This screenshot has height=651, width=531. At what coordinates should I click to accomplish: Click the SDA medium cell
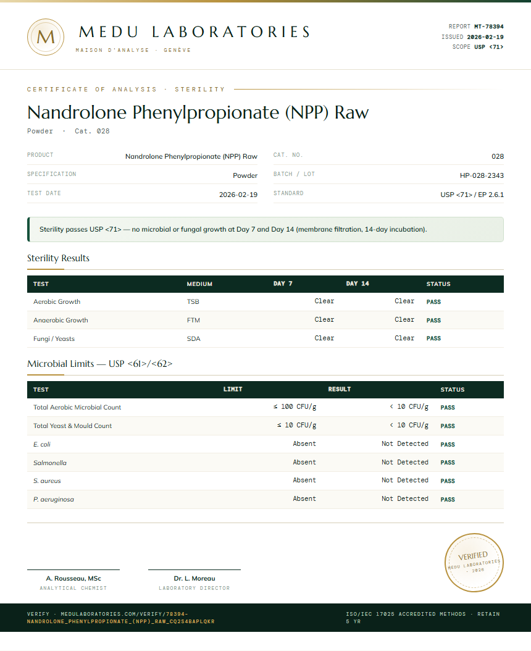pyautogui.click(x=193, y=339)
